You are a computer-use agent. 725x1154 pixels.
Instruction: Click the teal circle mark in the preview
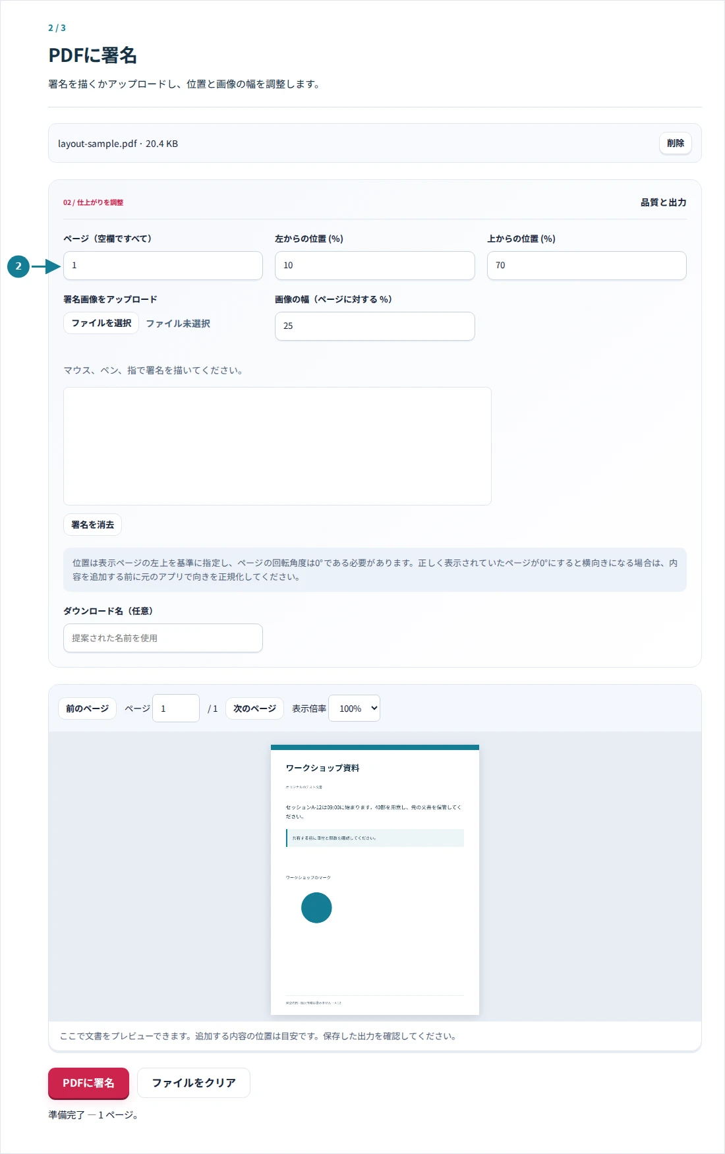click(316, 908)
